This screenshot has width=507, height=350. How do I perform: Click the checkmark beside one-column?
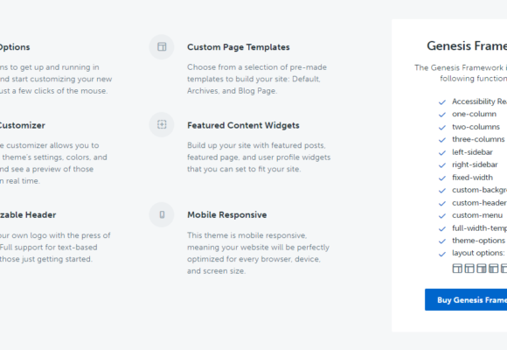click(442, 115)
